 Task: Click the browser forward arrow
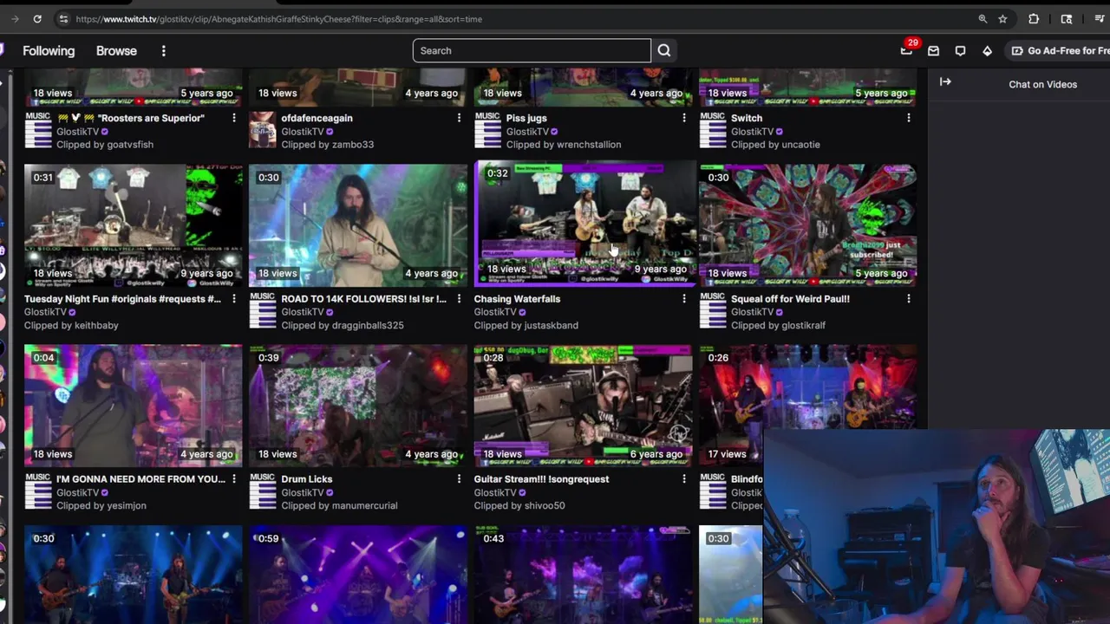click(x=15, y=19)
